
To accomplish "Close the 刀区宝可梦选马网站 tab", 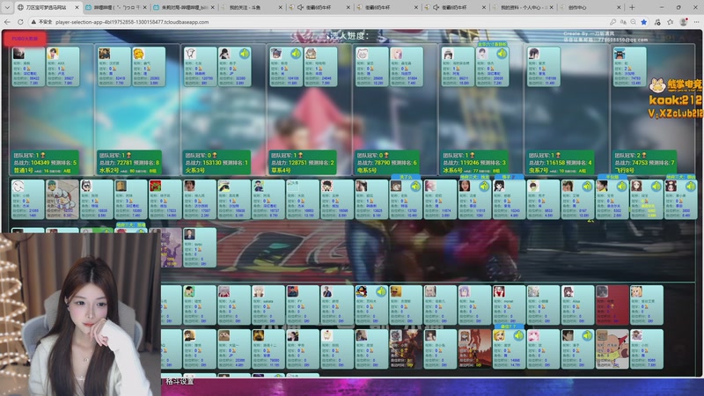I will coord(77,7).
